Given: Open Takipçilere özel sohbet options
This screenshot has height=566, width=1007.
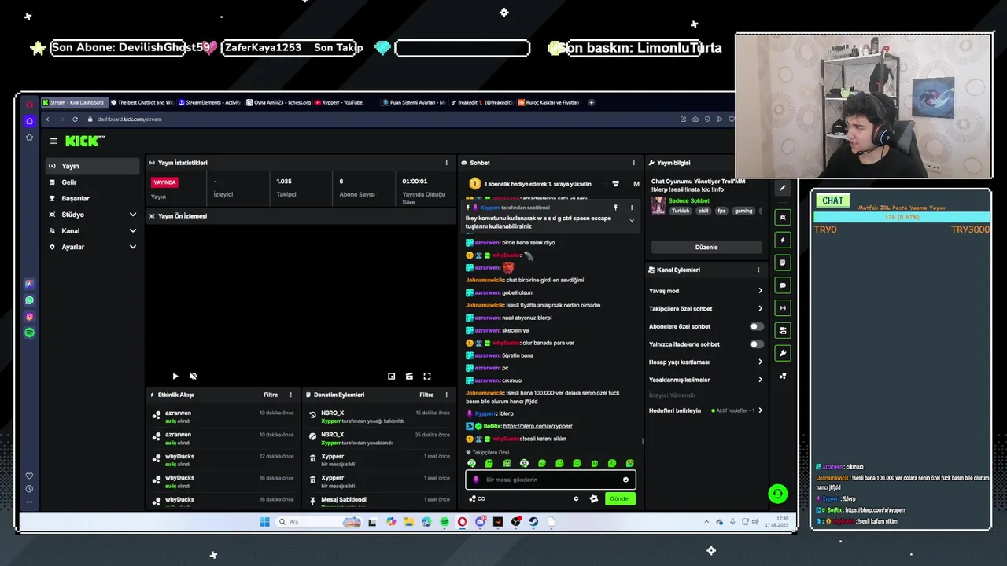Looking at the screenshot, I should 706,309.
